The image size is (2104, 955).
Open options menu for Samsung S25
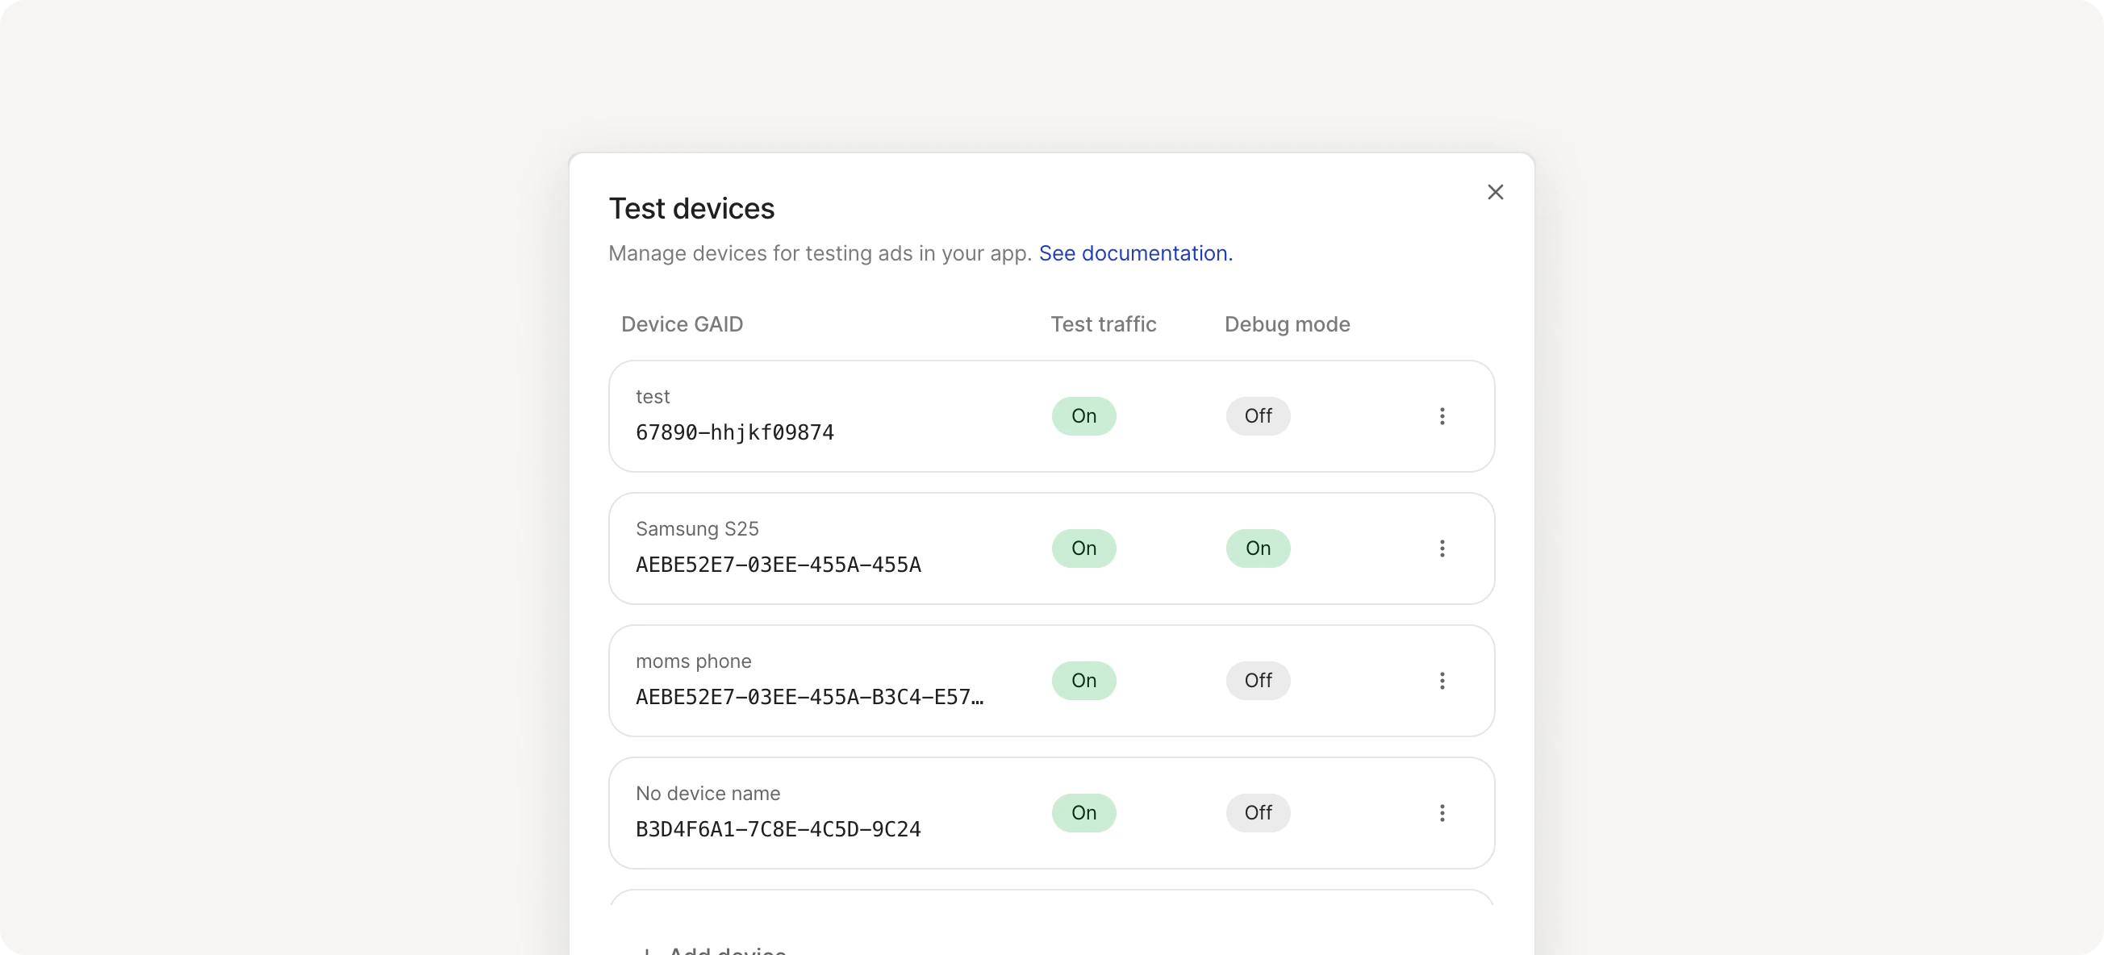pos(1442,548)
